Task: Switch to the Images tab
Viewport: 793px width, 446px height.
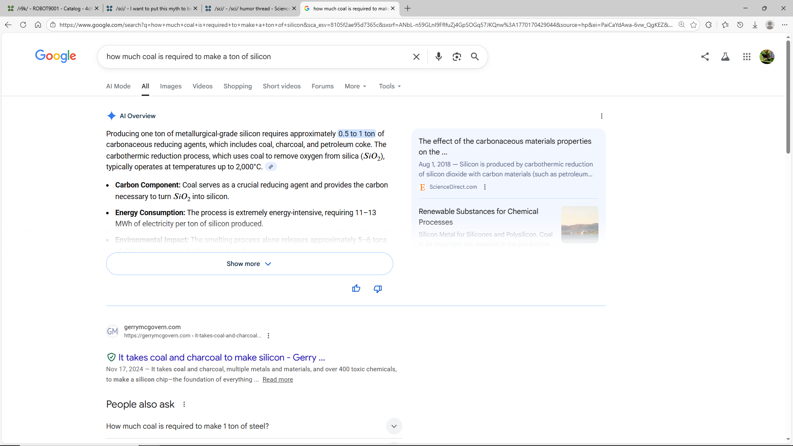Action: tap(171, 86)
